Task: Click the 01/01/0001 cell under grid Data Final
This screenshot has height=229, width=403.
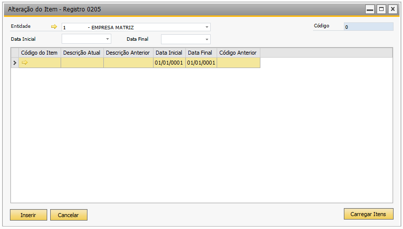Action: click(x=201, y=63)
